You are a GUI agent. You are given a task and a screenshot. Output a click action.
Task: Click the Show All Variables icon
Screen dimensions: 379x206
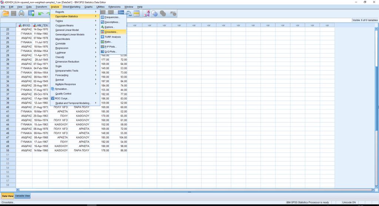coord(163,14)
